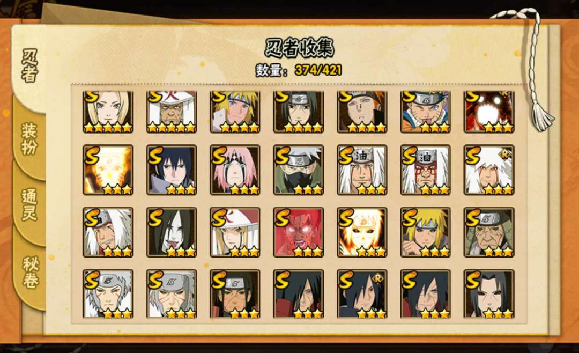
Task: Select the Hashirama portrait in bottom row
Action: (x=235, y=294)
